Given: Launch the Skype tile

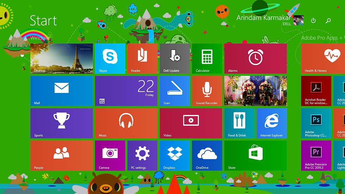Looking at the screenshot, I should (x=110, y=58).
